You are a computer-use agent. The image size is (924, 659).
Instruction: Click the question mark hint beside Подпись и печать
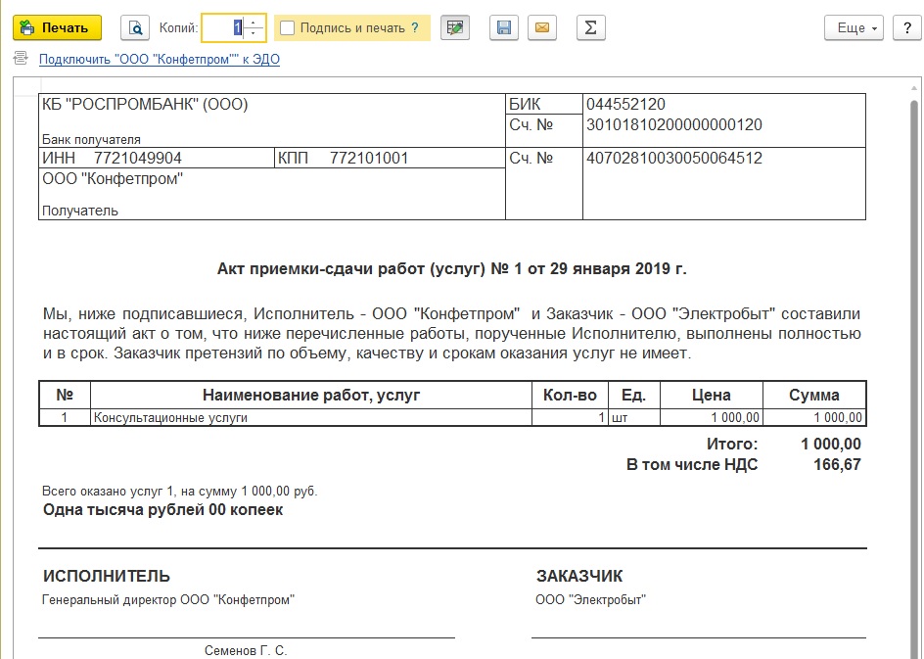tap(415, 27)
